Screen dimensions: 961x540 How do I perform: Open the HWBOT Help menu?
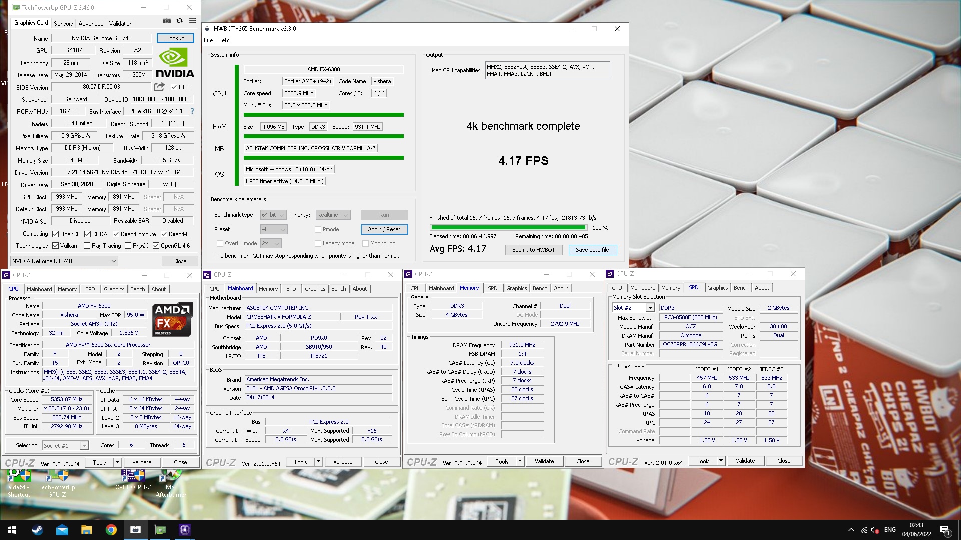(x=223, y=40)
